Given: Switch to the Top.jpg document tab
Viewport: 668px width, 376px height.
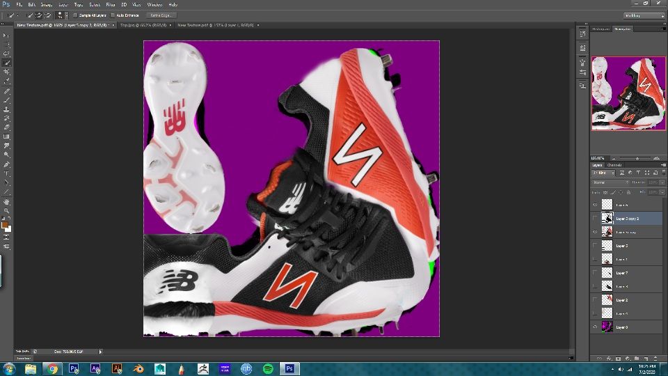Looking at the screenshot, I should click(x=143, y=25).
